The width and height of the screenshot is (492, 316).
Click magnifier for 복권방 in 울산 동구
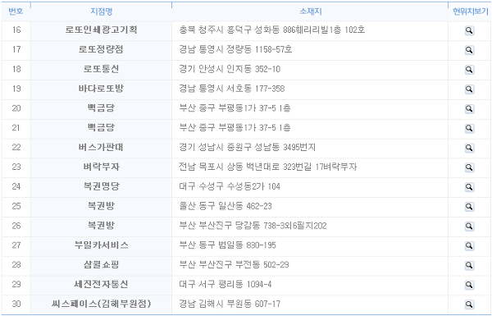pos(469,206)
